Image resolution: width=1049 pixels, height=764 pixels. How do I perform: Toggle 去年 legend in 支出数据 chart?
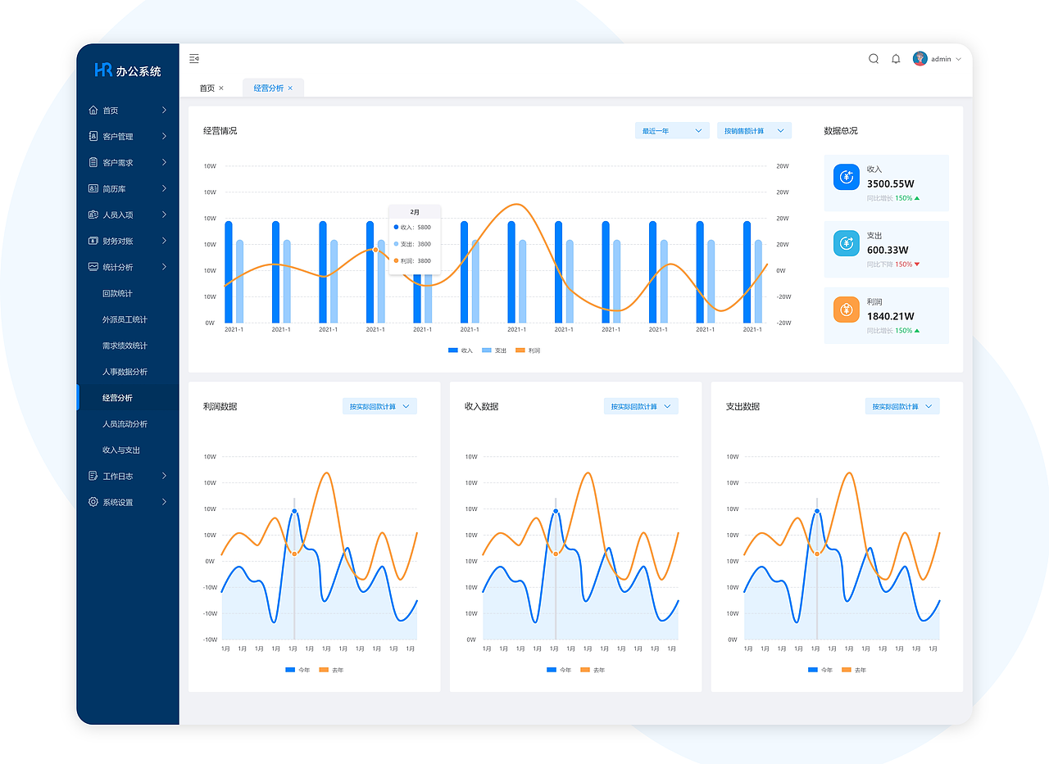(854, 670)
